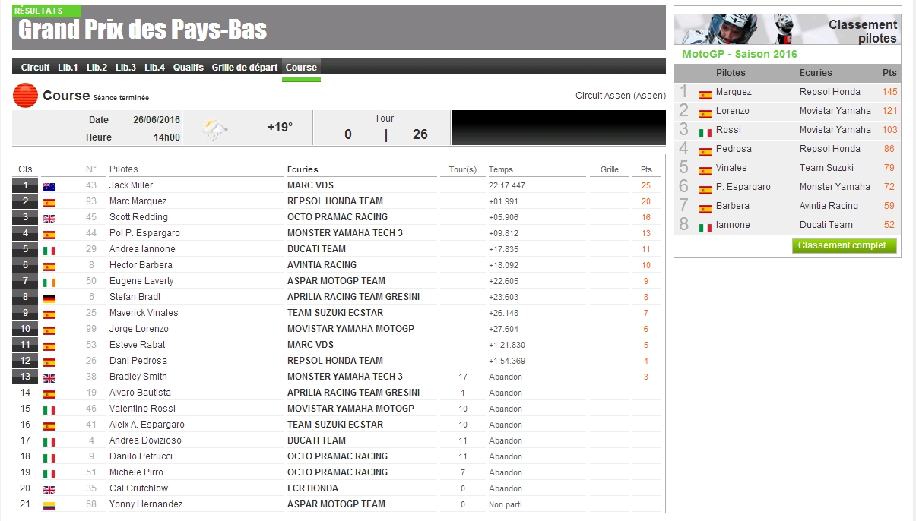916x521 pixels.
Task: Click the flag beside Danilo Petrucci
Action: pos(49,458)
